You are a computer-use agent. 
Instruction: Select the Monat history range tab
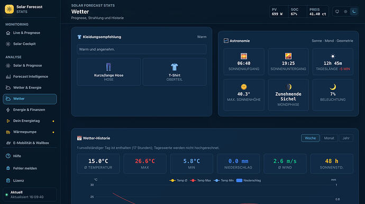tap(329, 138)
